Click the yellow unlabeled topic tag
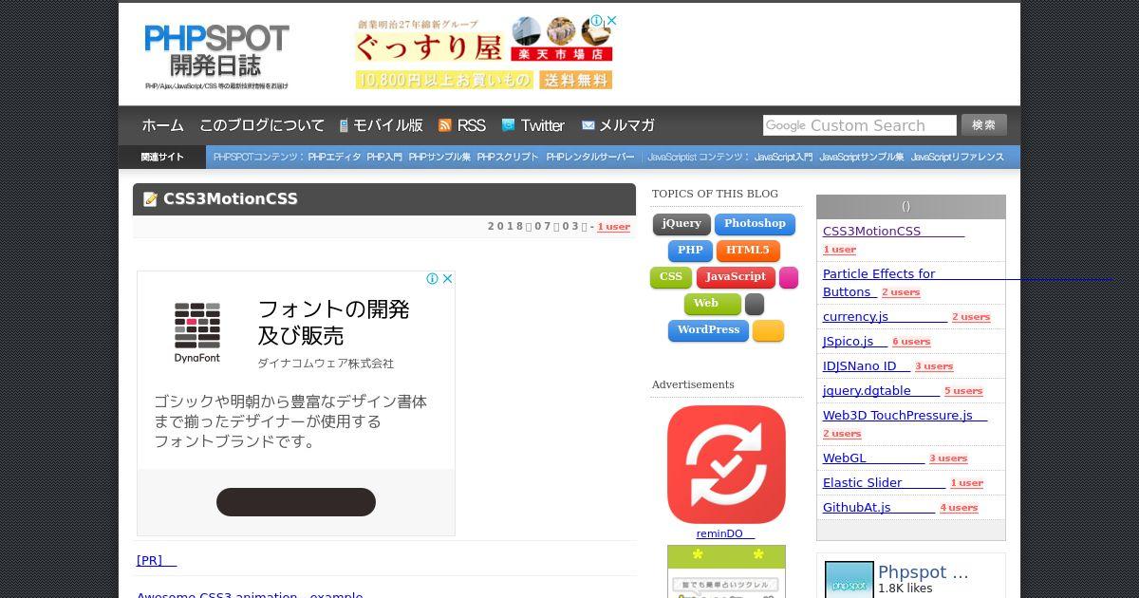This screenshot has width=1139, height=598. [769, 331]
